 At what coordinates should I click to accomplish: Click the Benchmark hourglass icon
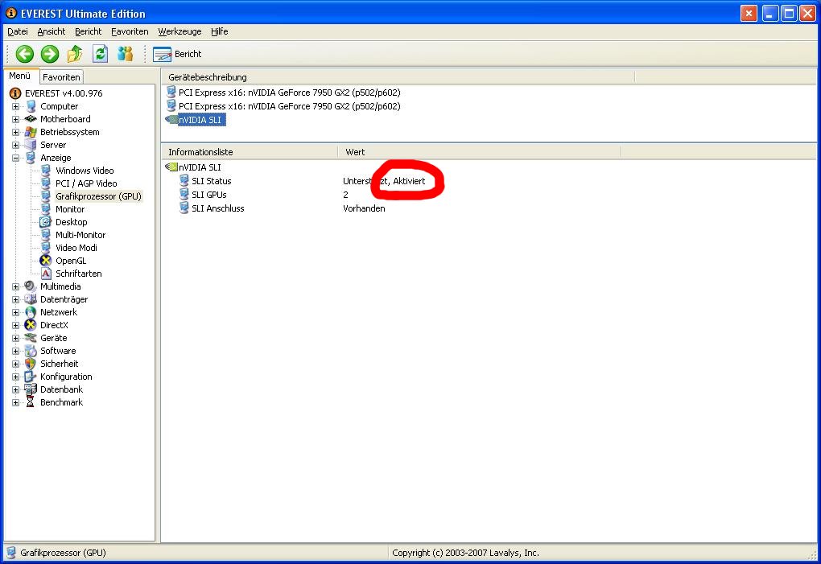(31, 402)
